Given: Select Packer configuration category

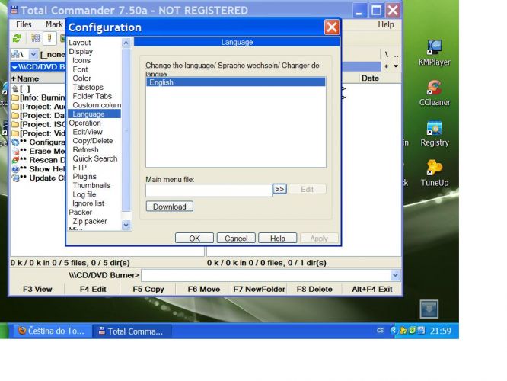Looking at the screenshot, I should click(81, 213).
